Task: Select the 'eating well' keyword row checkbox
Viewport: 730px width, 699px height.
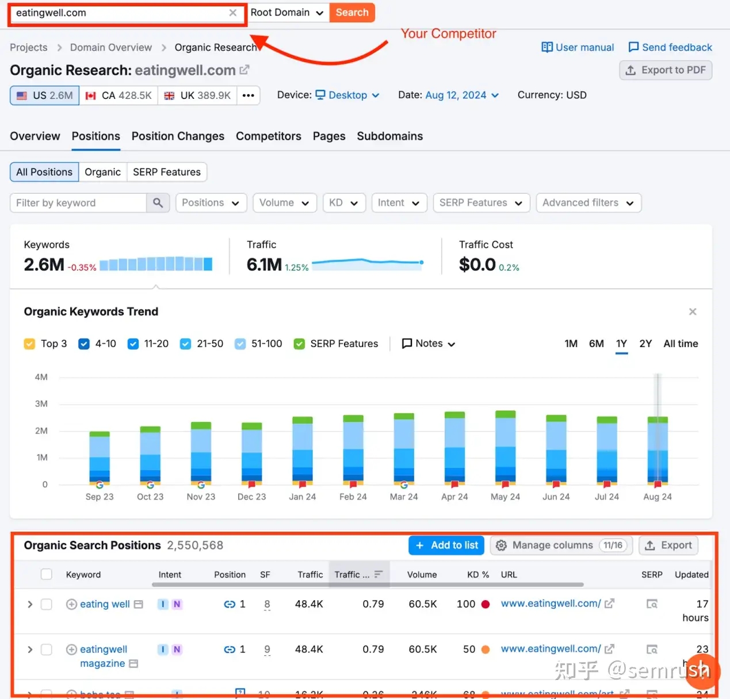Action: (47, 604)
